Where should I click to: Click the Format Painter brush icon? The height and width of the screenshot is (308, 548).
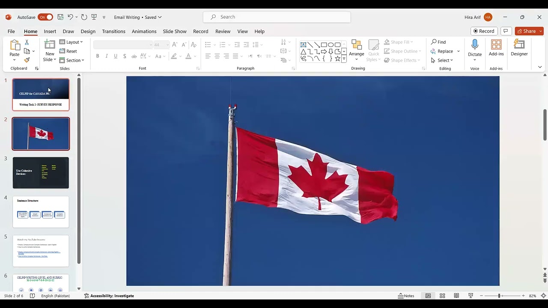[x=27, y=60]
